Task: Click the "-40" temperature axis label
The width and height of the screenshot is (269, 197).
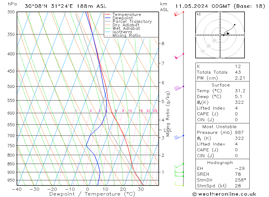Action: (x=17, y=189)
